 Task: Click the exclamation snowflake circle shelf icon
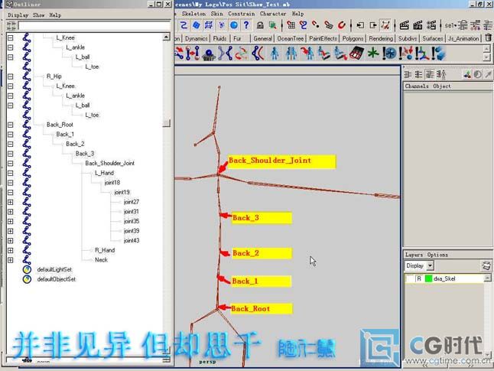click(x=389, y=54)
